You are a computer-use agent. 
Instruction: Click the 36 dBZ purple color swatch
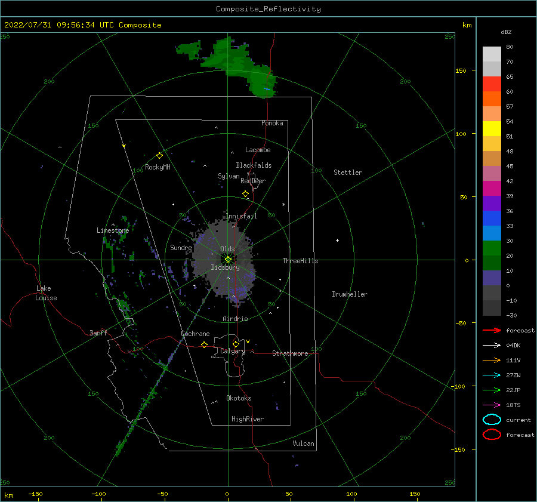tap(492, 203)
